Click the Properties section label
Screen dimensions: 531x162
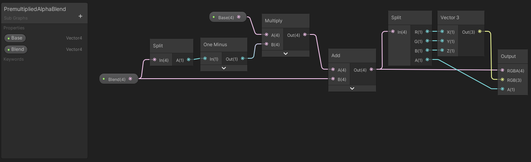(14, 28)
